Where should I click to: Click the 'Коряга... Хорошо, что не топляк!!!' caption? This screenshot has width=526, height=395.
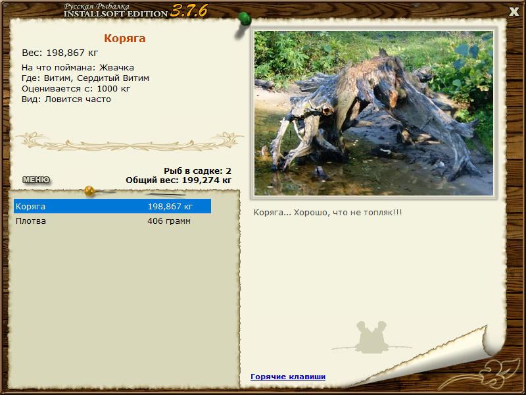327,213
